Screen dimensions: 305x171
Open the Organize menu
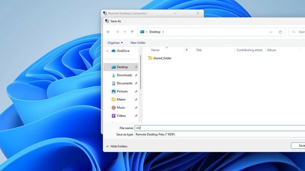point(115,43)
